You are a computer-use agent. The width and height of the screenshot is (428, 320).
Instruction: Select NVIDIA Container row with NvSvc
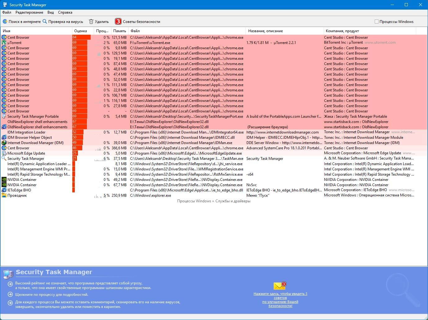click(214, 185)
